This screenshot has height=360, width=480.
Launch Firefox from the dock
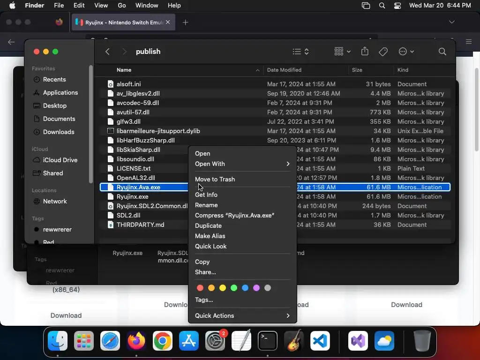136,341
